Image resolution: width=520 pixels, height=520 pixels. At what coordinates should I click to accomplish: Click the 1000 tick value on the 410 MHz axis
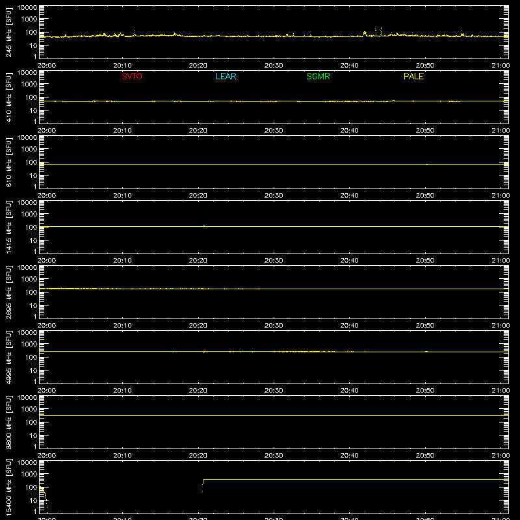coord(29,84)
